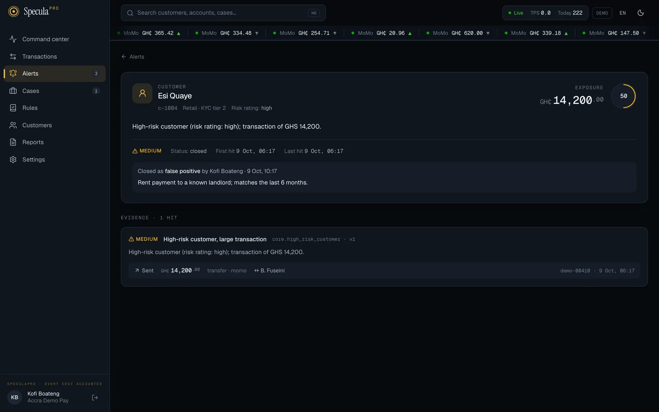659x412 pixels.
Task: Toggle the DEMO mode badge
Action: click(602, 13)
